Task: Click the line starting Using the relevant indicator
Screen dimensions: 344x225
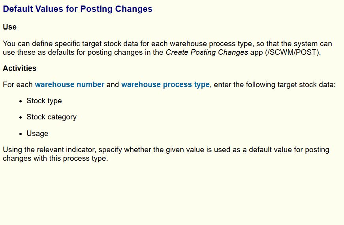Action: click(166, 150)
